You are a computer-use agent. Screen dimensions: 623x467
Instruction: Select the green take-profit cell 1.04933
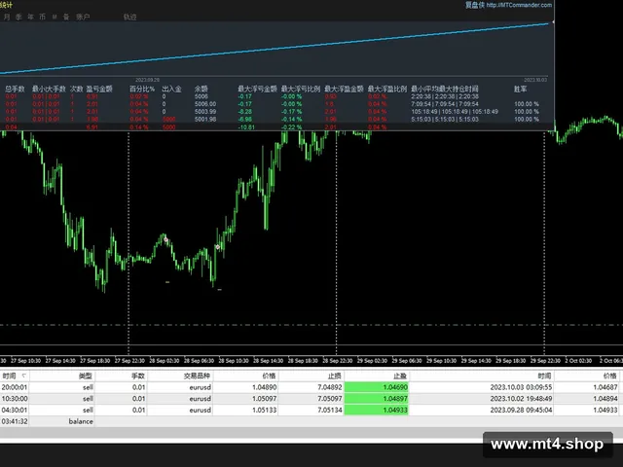377,410
